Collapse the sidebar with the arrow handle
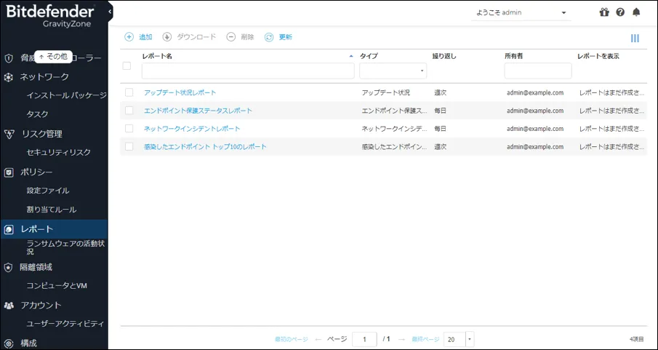Image resolution: width=658 pixels, height=350 pixels. (x=110, y=12)
